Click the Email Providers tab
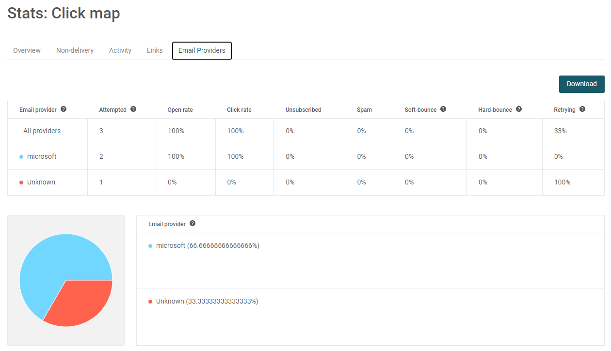 click(x=202, y=50)
